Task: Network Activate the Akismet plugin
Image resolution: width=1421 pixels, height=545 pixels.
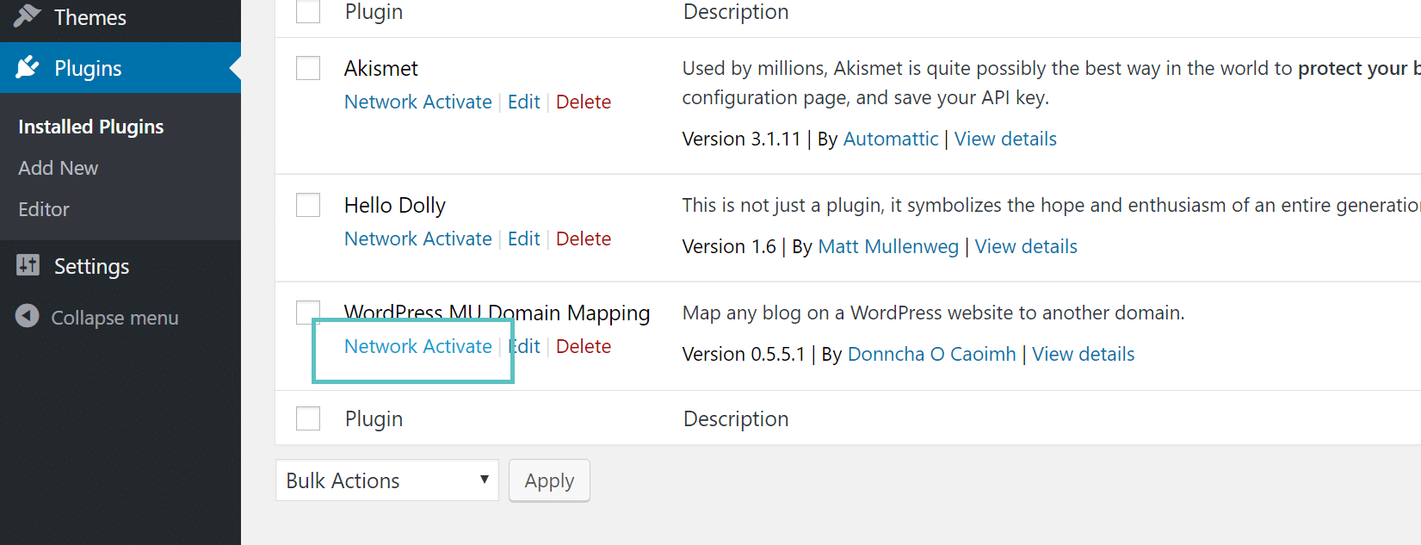Action: [x=418, y=102]
